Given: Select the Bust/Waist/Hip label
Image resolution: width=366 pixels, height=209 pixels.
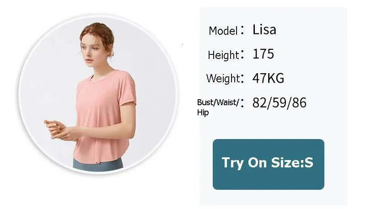Looking at the screenshot, I should coord(218,107).
